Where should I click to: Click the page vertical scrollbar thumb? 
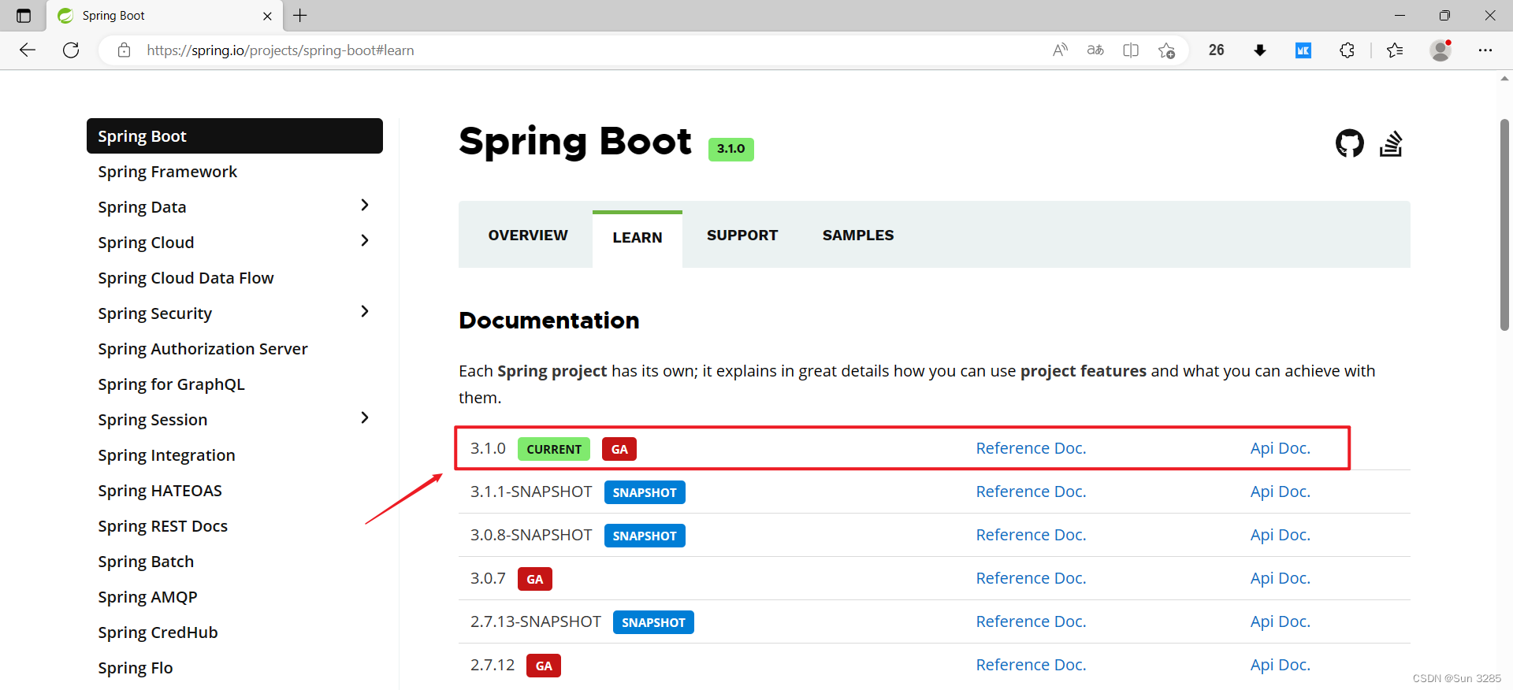[1504, 224]
